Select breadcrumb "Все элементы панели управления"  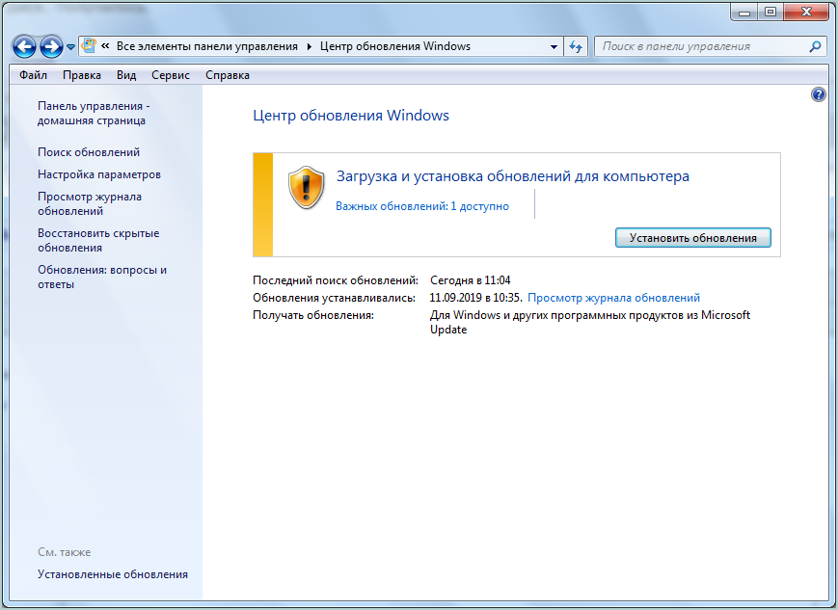[206, 46]
